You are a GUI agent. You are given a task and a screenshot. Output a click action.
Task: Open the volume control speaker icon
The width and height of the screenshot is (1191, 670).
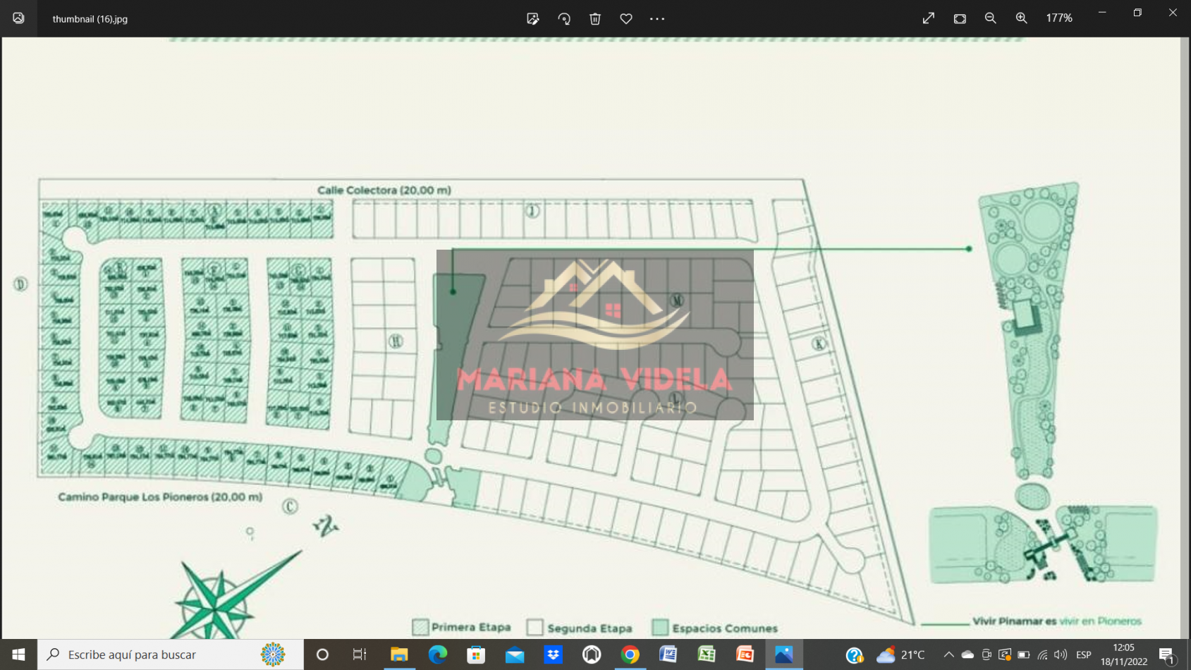[x=1061, y=654]
